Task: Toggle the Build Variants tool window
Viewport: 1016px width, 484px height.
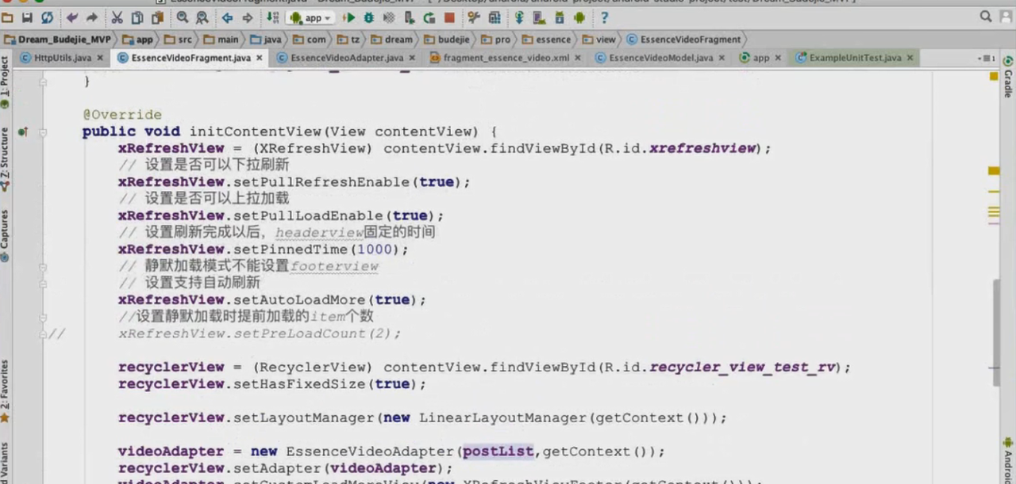Action: pos(5,463)
